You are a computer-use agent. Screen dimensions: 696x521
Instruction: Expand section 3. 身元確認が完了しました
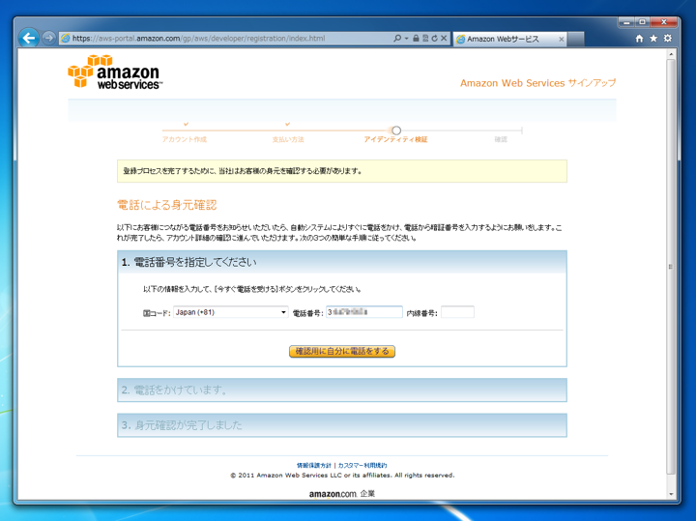coord(342,425)
